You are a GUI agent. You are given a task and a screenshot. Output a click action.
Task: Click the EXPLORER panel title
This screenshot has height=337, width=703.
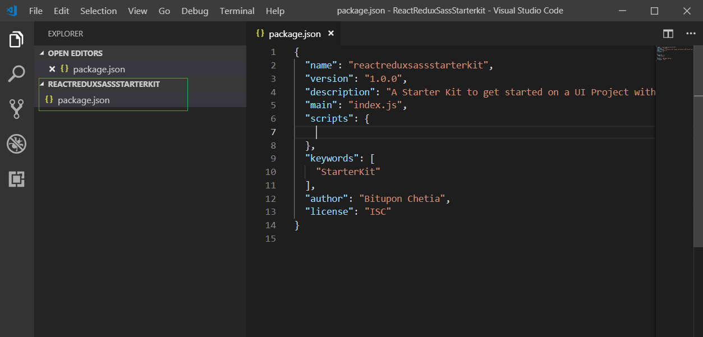click(x=66, y=34)
